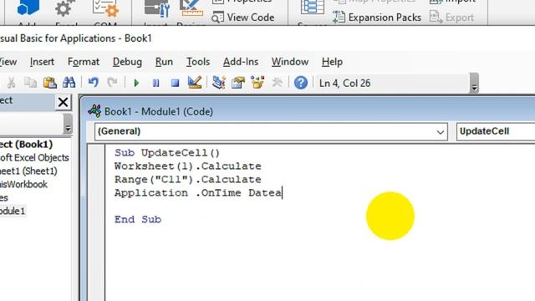Select ThisWorkbook in project tree
Viewport: 535px width, 301px height.
click(x=23, y=184)
